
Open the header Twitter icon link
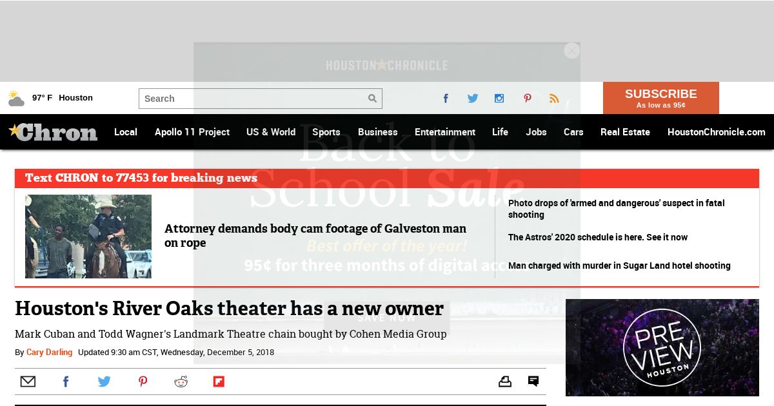tap(473, 99)
